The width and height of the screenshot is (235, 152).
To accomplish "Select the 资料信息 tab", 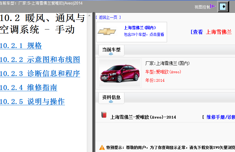I will pos(111,98).
